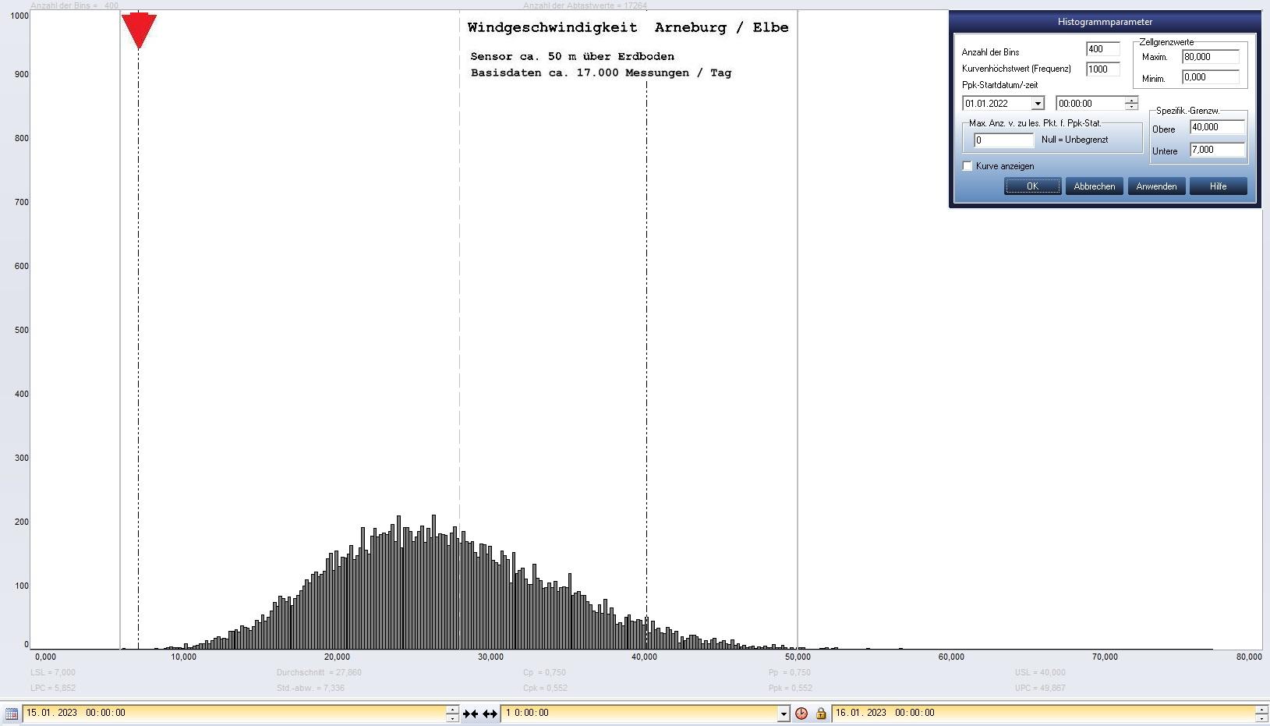Click the Anzahl der Bins field
1270x726 pixels.
coord(1102,49)
